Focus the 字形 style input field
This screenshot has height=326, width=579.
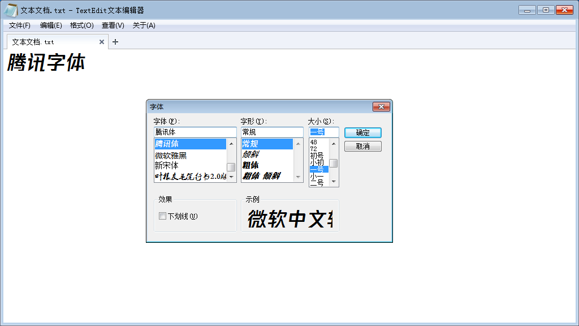tap(272, 132)
